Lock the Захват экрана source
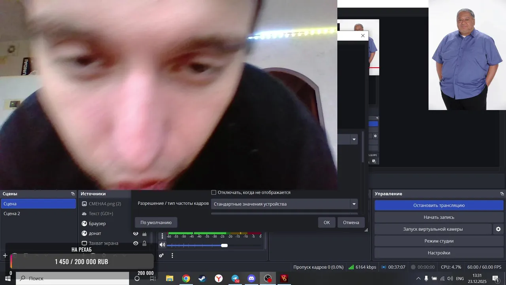The image size is (506, 285). click(144, 243)
